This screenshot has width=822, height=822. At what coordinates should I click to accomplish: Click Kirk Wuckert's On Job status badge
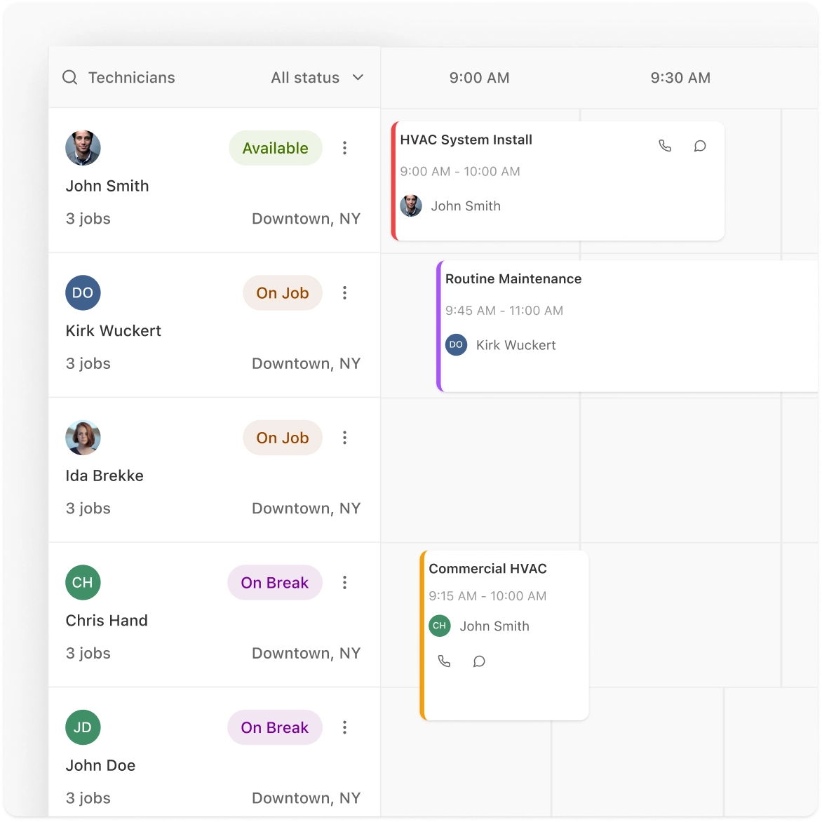[x=282, y=293]
